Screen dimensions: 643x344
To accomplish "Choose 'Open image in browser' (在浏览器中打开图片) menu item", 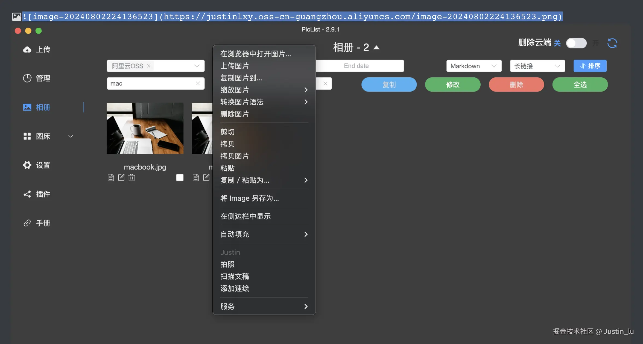I will click(255, 54).
